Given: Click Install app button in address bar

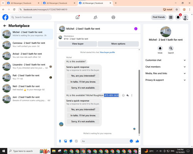Looking at the screenshot, I should click(x=168, y=10).
